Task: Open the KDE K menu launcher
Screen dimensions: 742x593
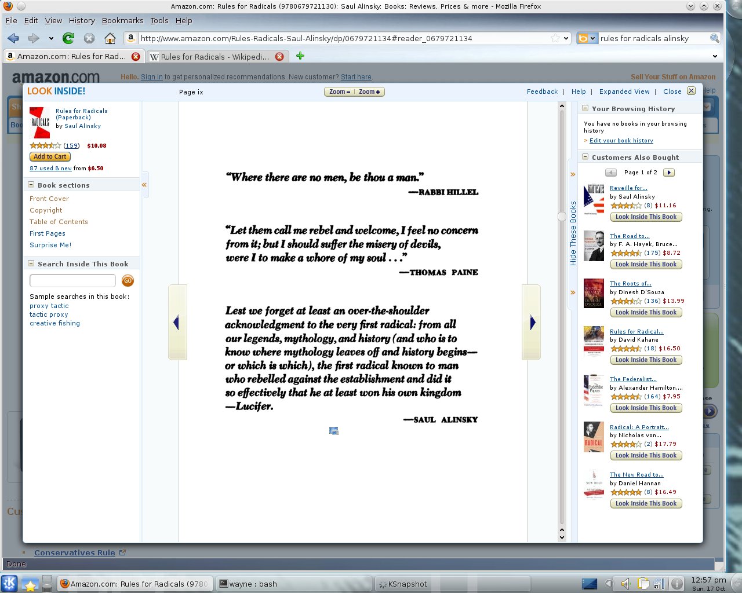Action: [x=9, y=584]
